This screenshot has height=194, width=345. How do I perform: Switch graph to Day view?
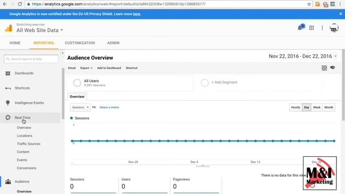click(x=307, y=107)
